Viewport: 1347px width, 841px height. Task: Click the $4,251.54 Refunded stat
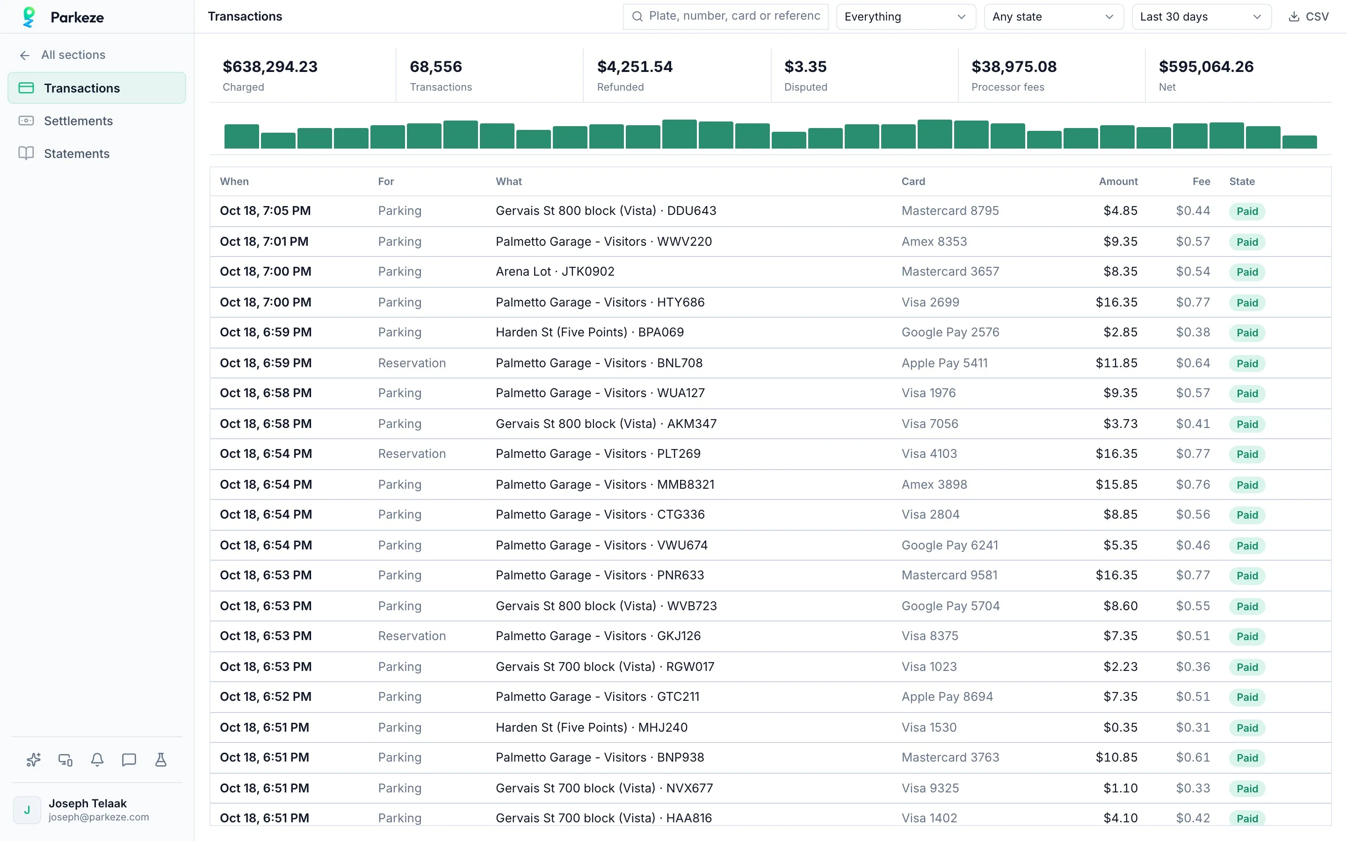(635, 76)
